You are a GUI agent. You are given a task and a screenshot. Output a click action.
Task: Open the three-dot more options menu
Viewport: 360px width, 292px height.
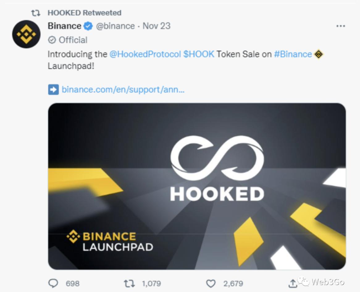pyautogui.click(x=341, y=26)
